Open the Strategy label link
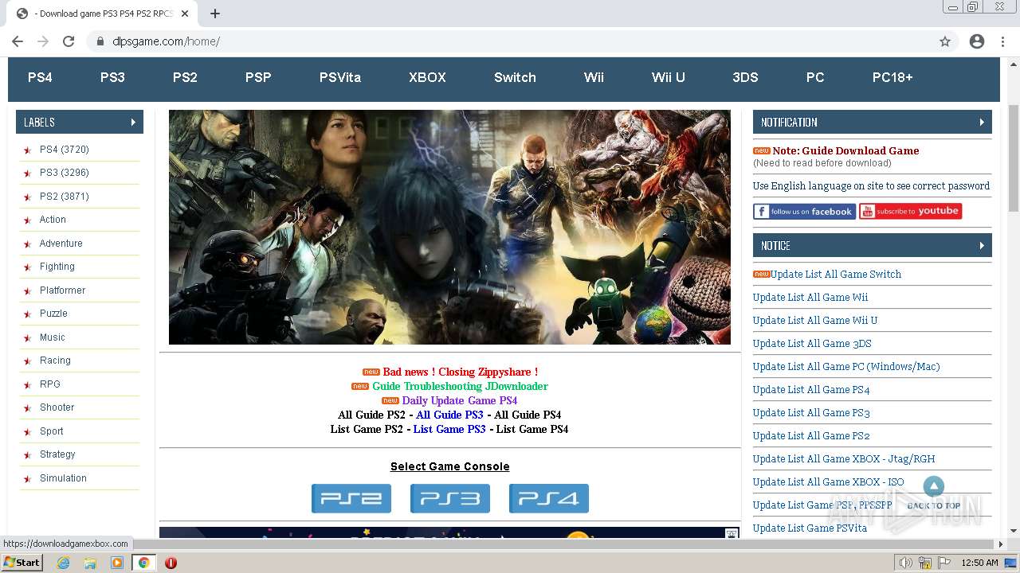 [x=57, y=454]
